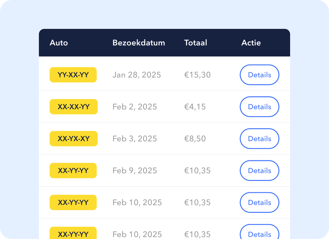
Task: Select the Auto column header
Action: coord(59,43)
